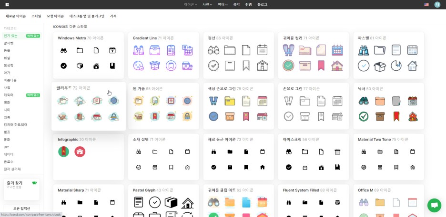Click the Office M folder icon
This screenshot has width=446, height=217.
click(x=380, y=202)
